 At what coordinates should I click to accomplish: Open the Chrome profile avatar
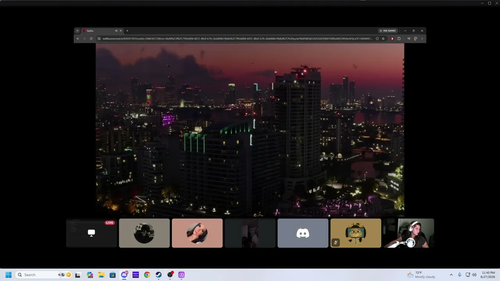click(416, 39)
